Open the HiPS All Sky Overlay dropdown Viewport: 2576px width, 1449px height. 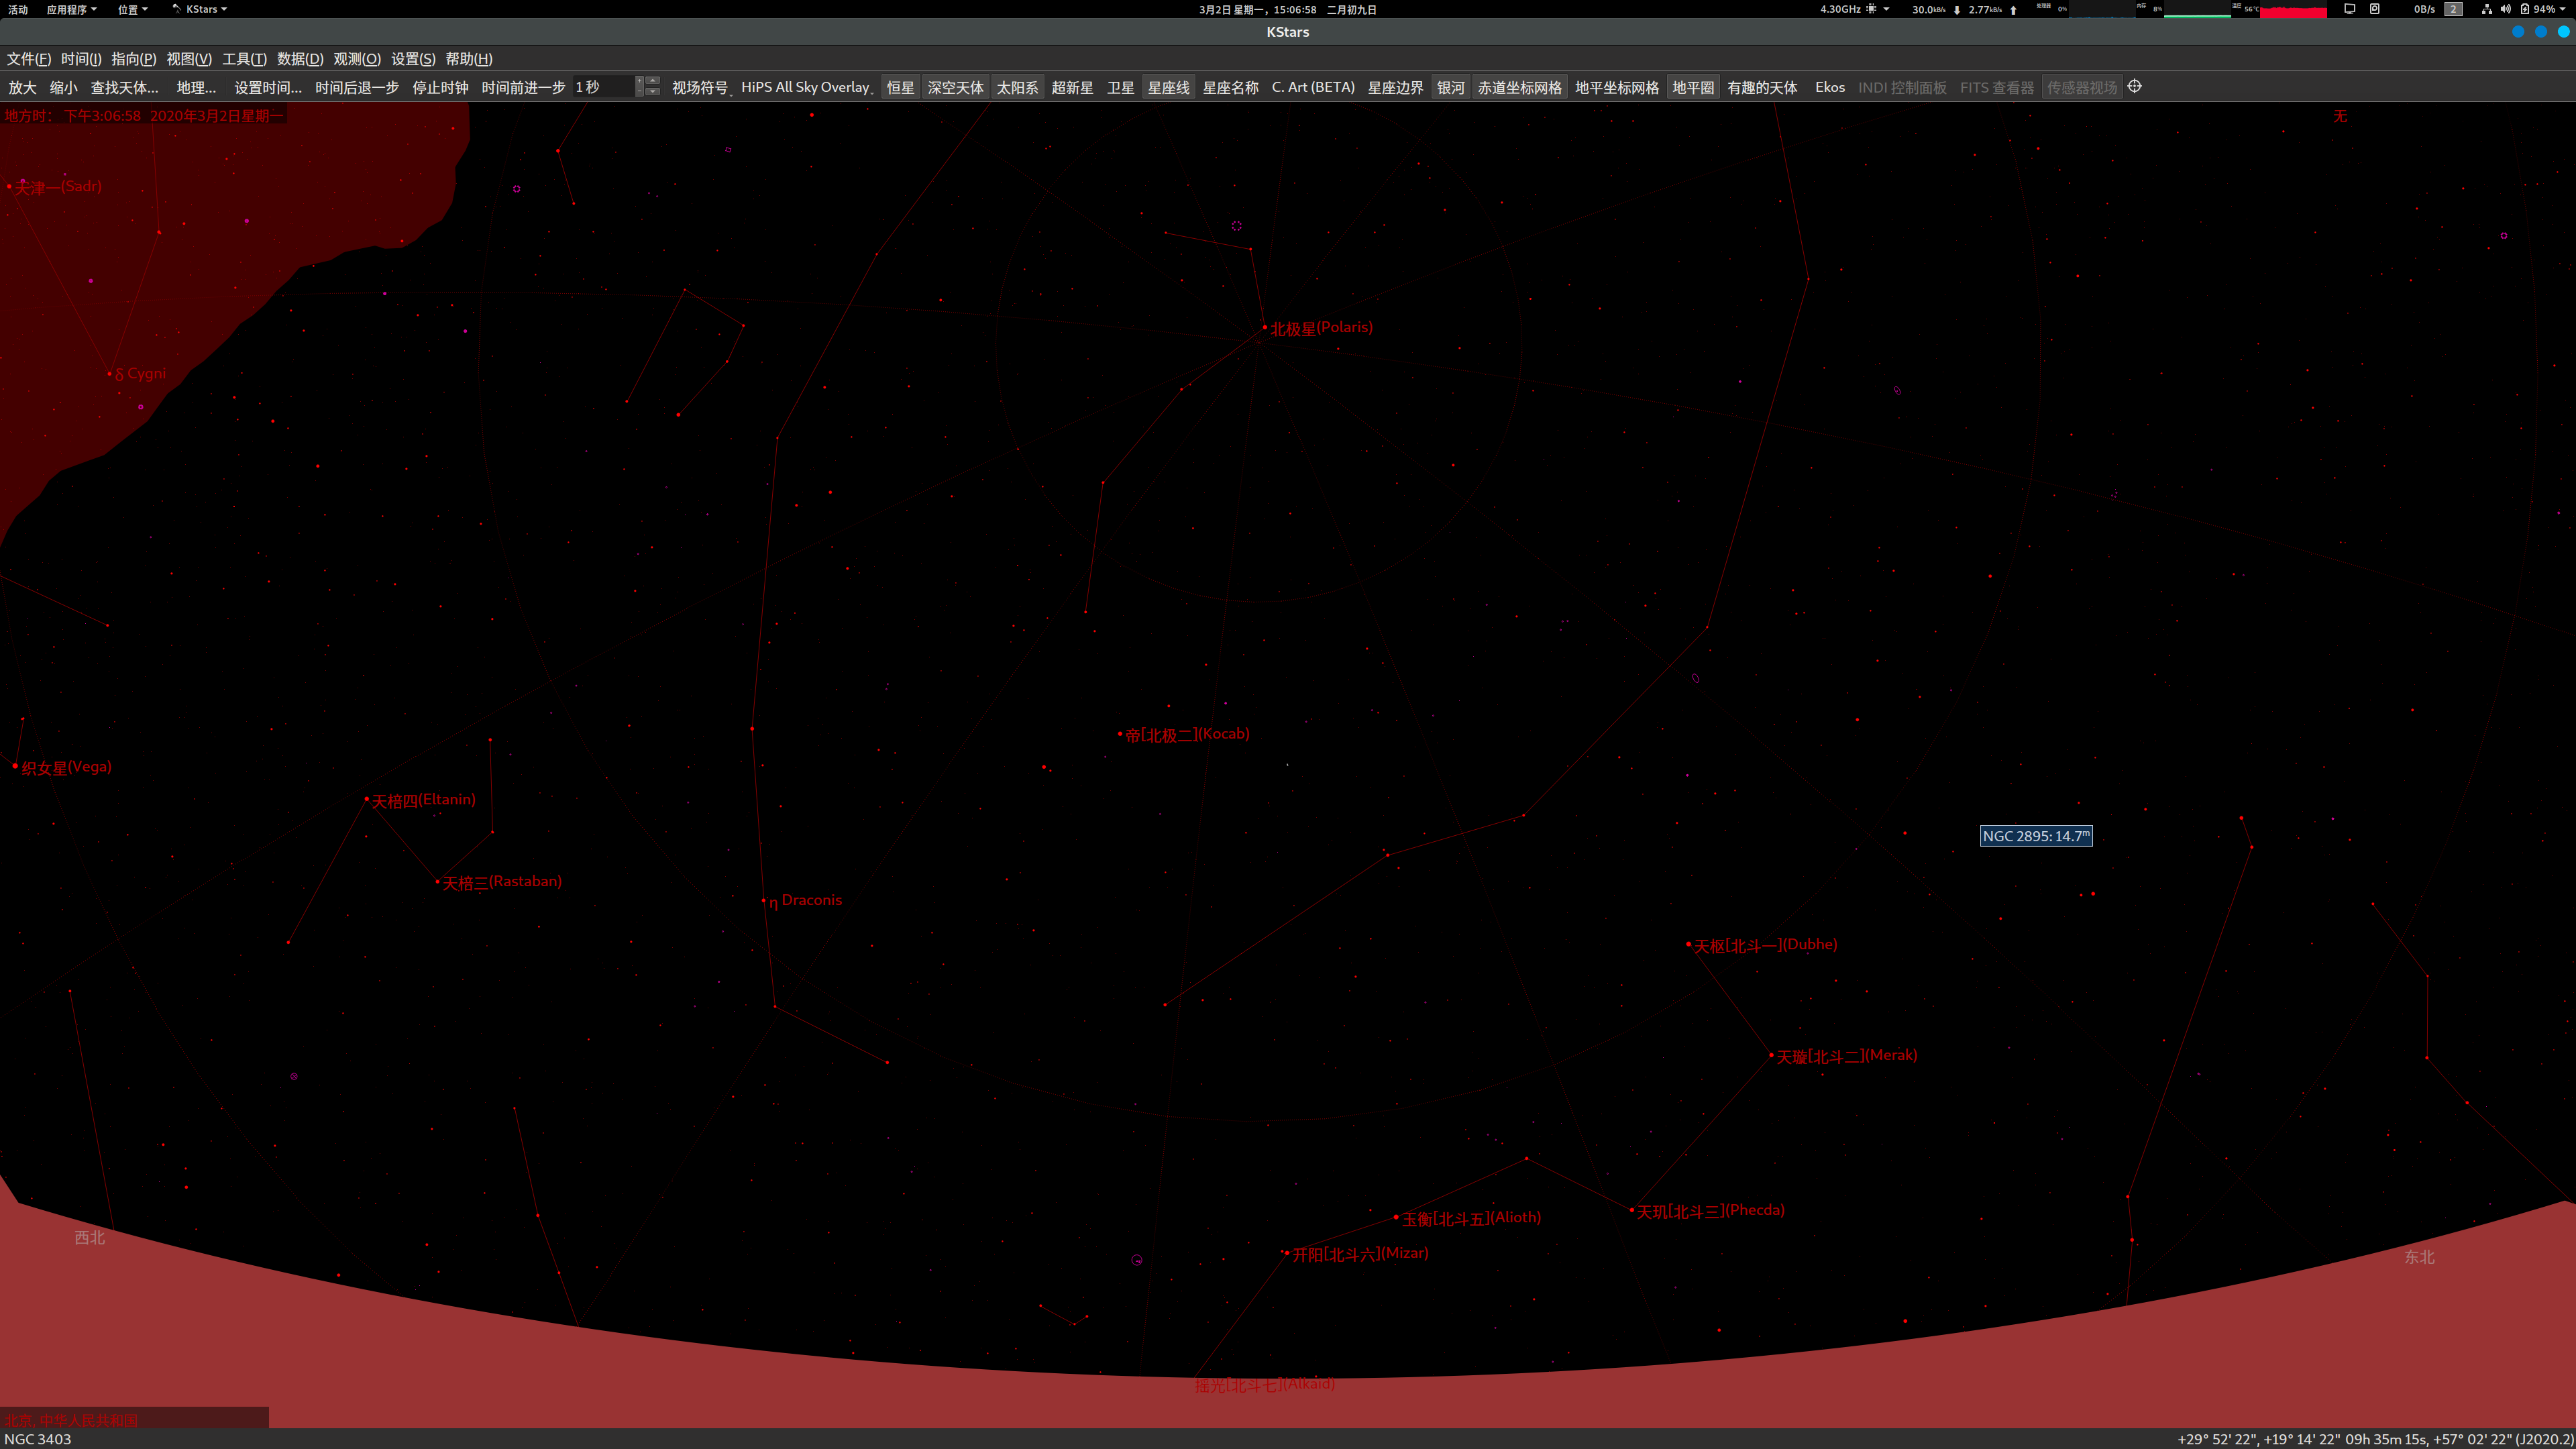coord(807,87)
